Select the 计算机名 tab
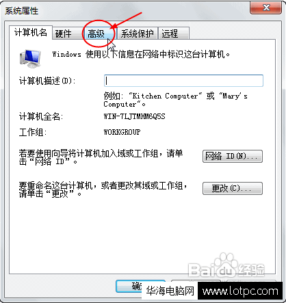Viewport: 286px width, 303px height. (x=31, y=32)
